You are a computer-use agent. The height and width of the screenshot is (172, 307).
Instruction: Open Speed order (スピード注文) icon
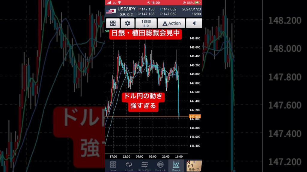click(x=145, y=165)
